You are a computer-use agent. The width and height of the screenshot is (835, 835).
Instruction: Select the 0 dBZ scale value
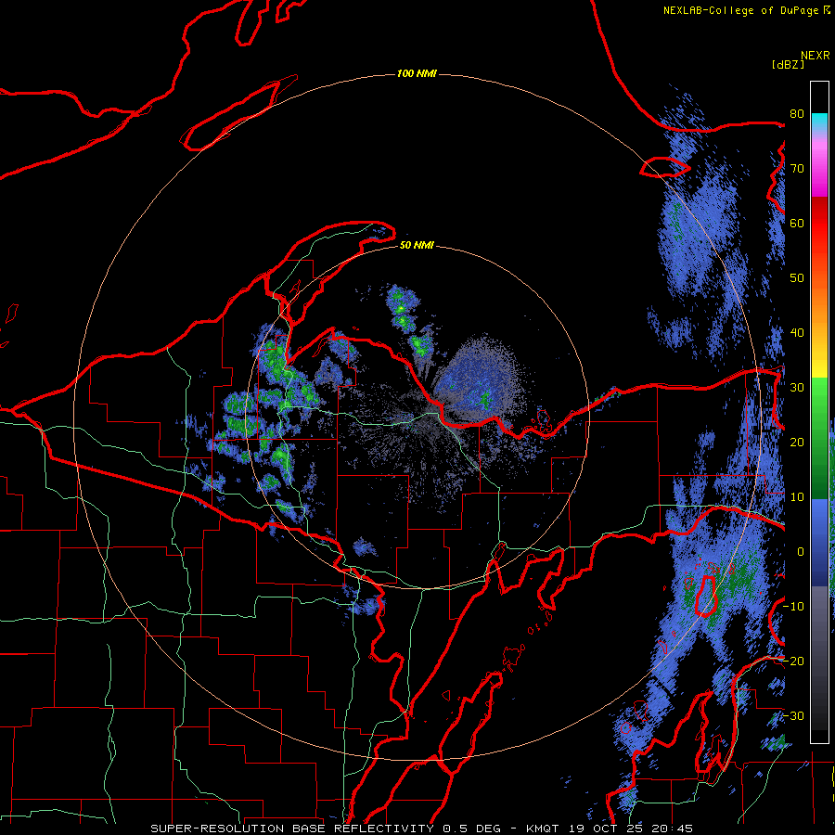pos(801,552)
